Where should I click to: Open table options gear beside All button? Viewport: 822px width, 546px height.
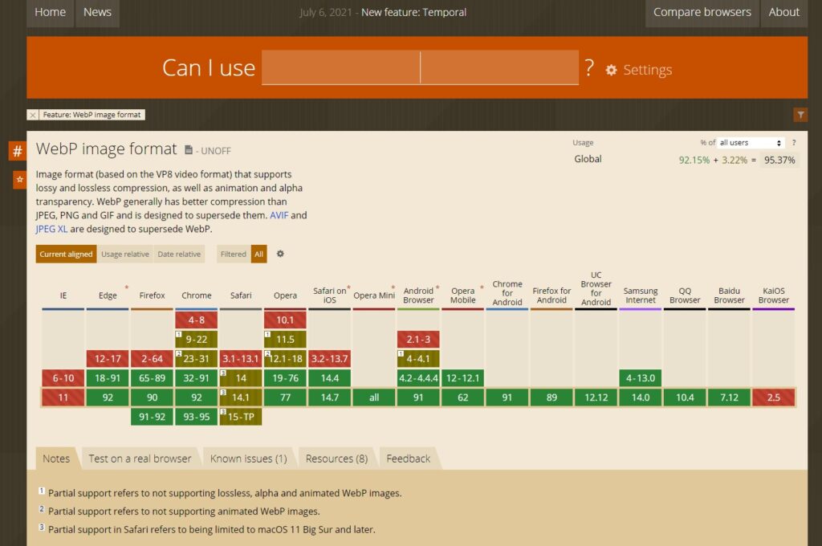(x=280, y=254)
